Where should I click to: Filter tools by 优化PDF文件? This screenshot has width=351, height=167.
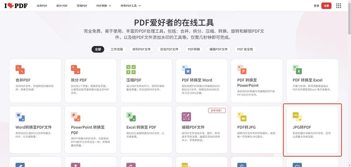point(169,49)
